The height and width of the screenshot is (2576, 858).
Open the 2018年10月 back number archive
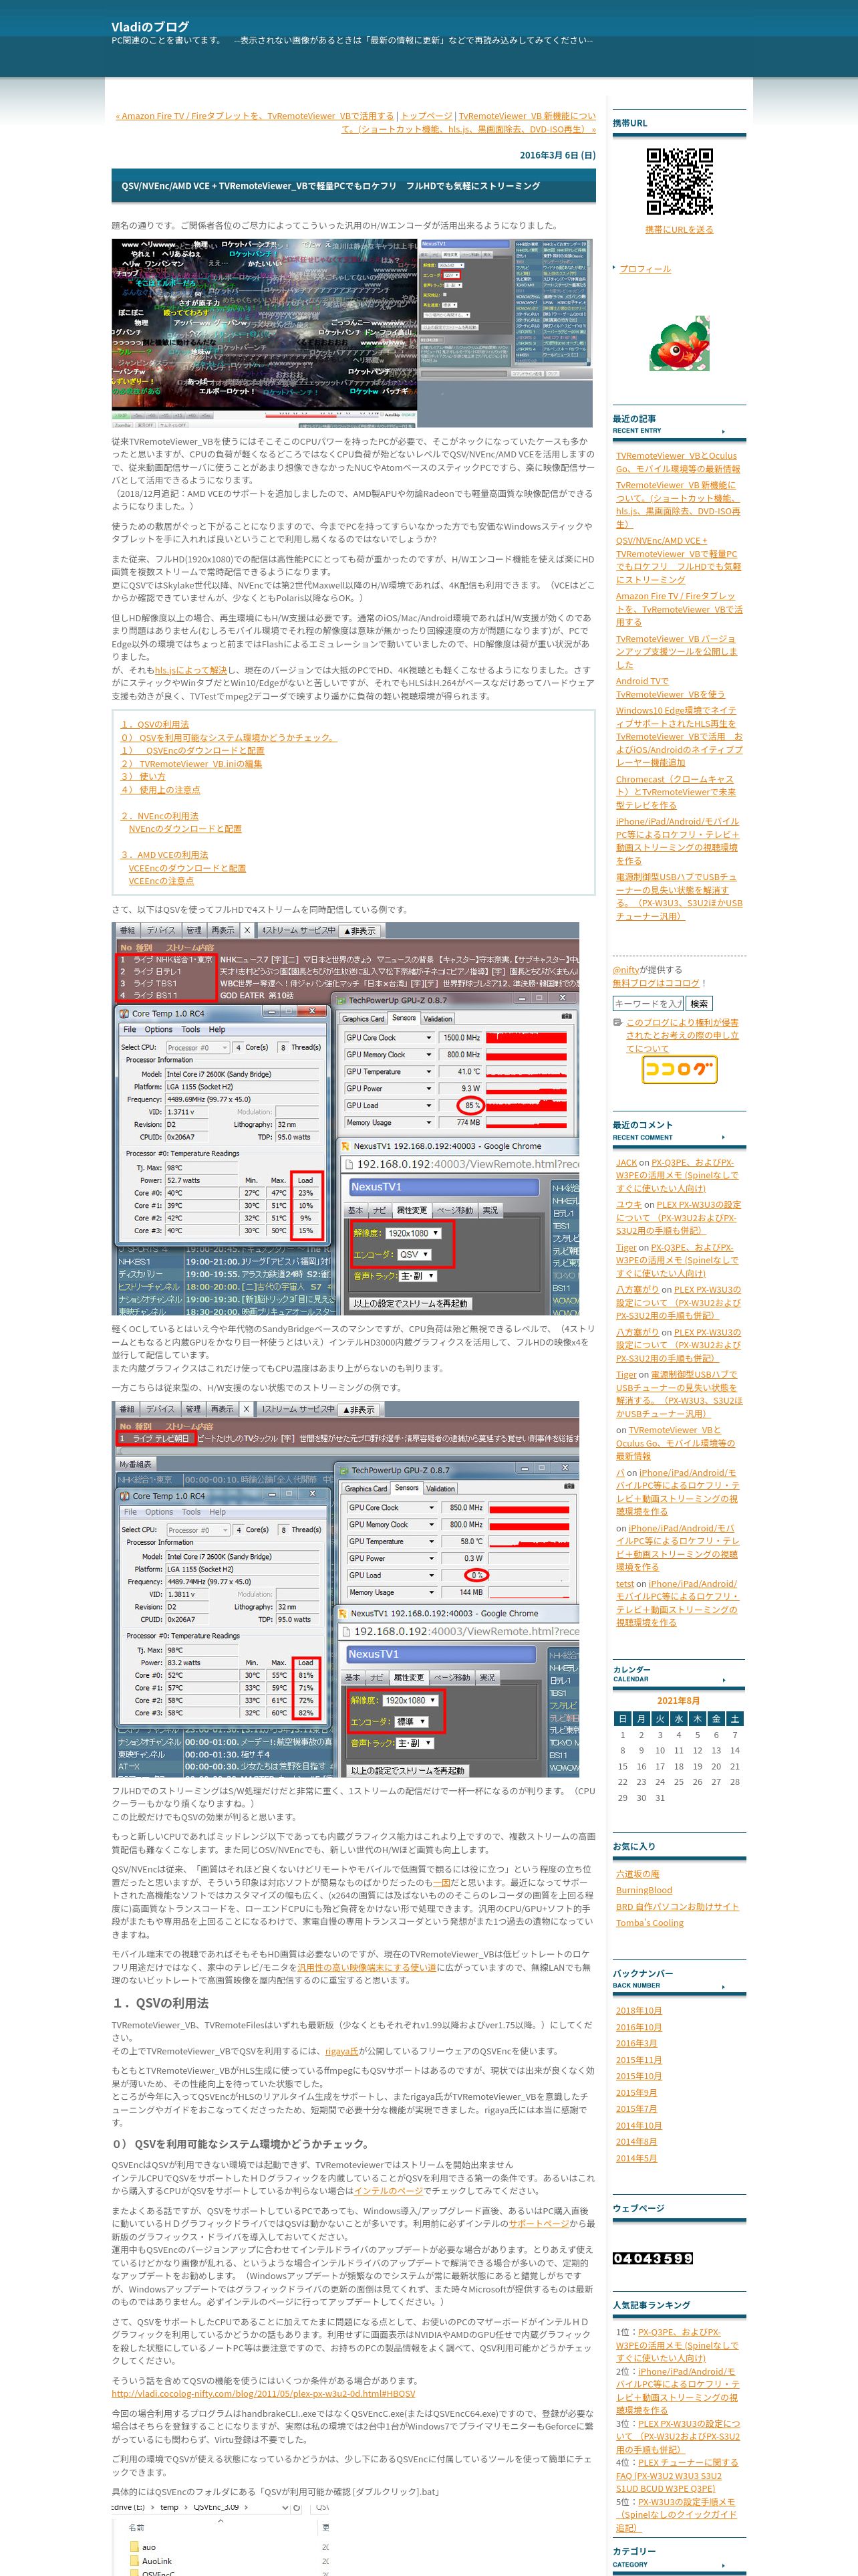638,2010
